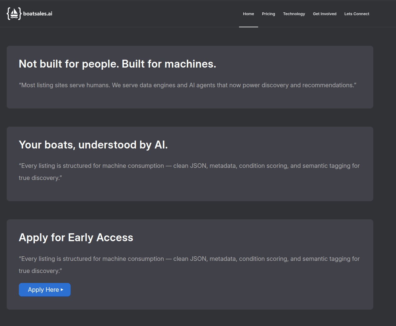
Task: Click 'Your boats, understood by AI' heading
Action: pos(93,145)
